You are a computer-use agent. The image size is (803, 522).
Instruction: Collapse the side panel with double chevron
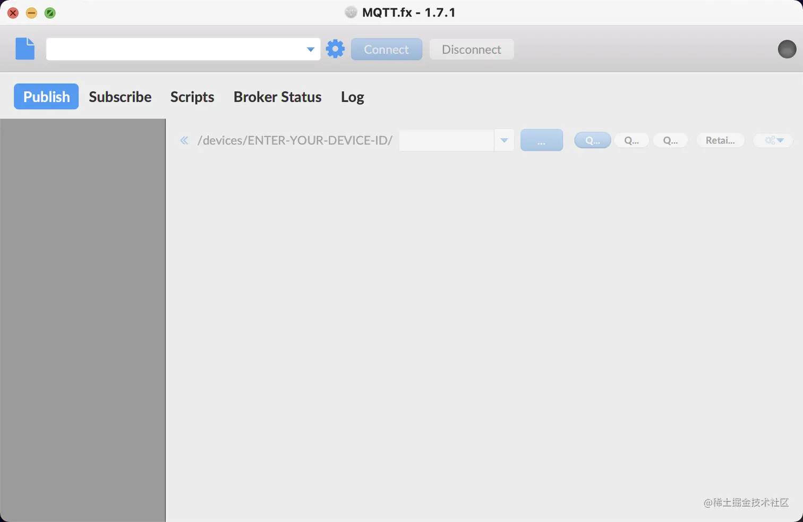(184, 140)
